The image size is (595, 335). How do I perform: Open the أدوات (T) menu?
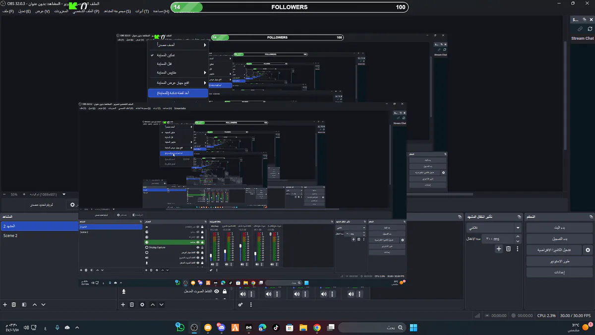pyautogui.click(x=142, y=11)
